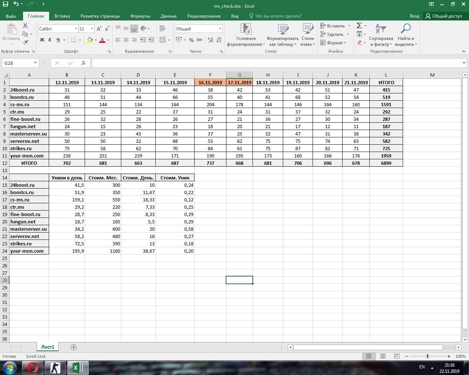Image resolution: width=469 pixels, height=375 pixels.
Task: Adjust the zoom slider handle
Action: point(428,356)
